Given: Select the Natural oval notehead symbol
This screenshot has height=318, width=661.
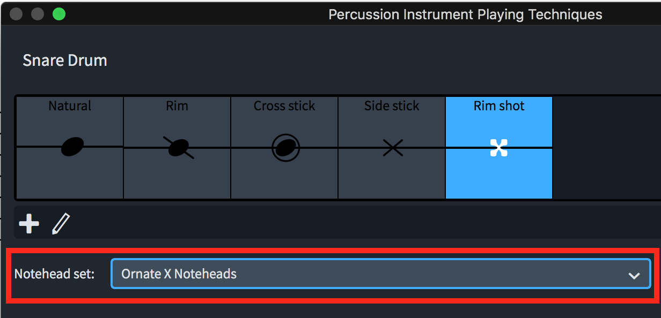Looking at the screenshot, I should [72, 147].
